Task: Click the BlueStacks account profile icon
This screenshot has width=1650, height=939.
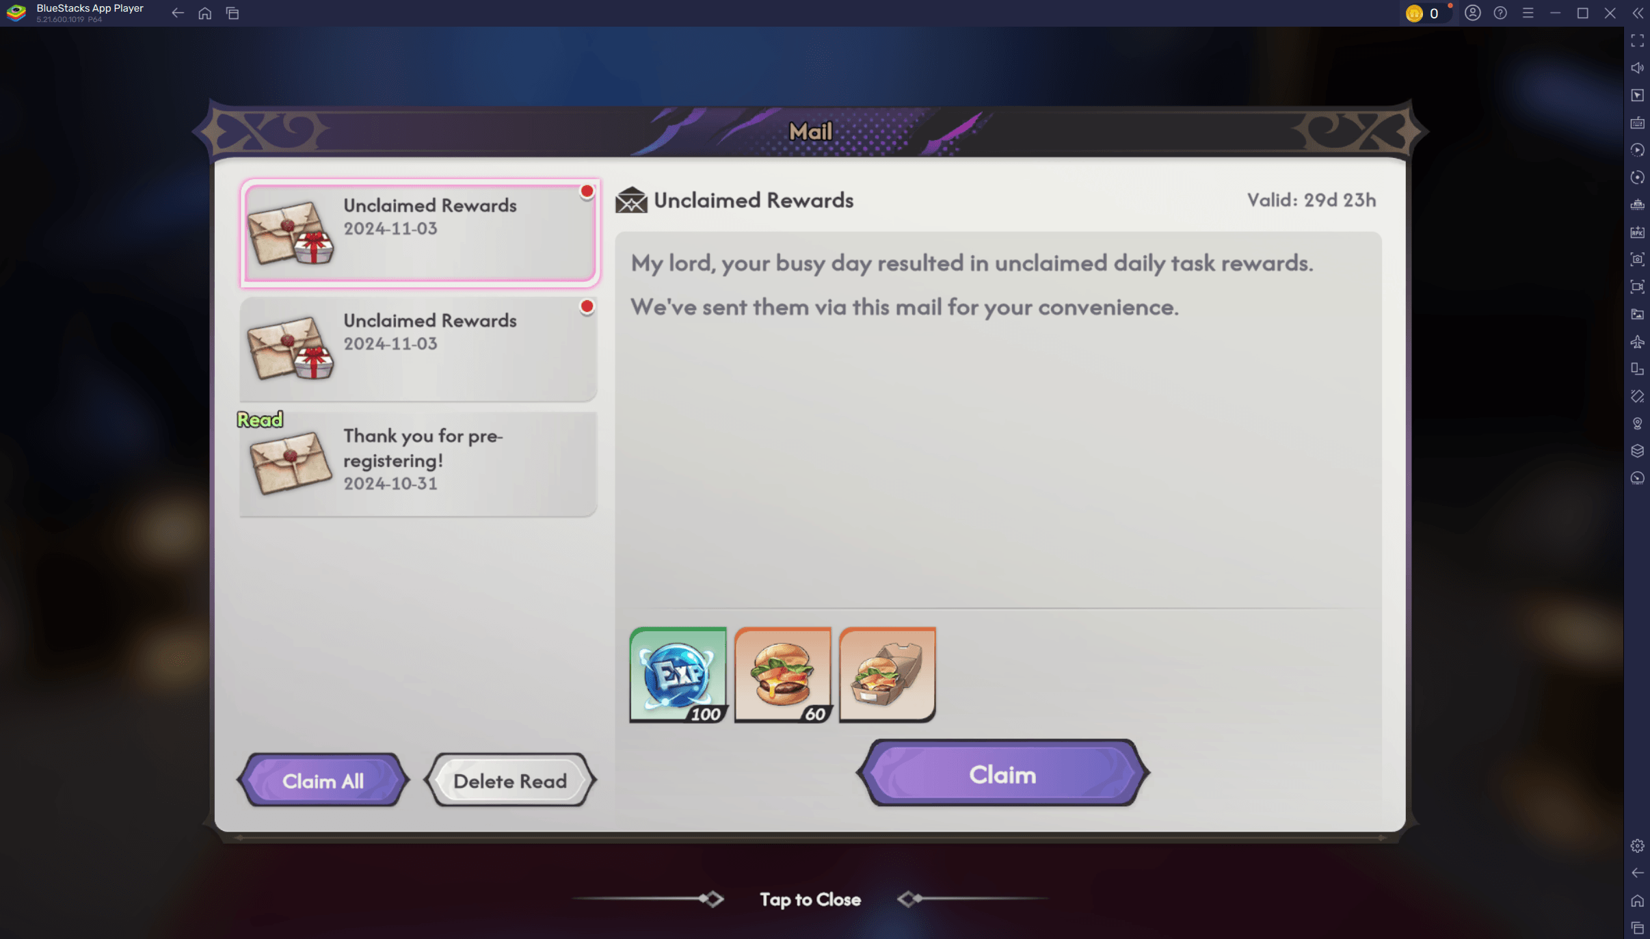Action: [1471, 12]
